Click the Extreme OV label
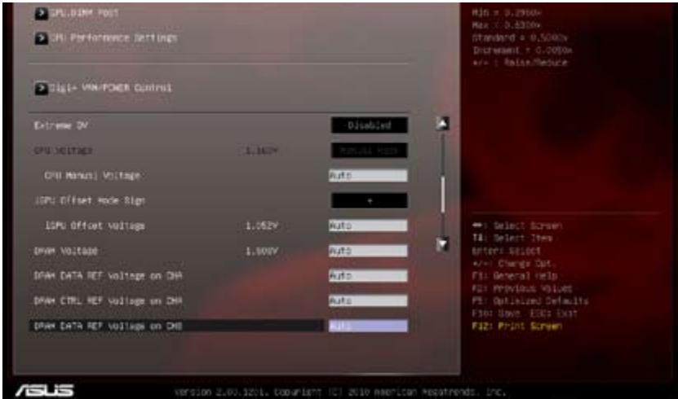678x399 pixels. 61,125
